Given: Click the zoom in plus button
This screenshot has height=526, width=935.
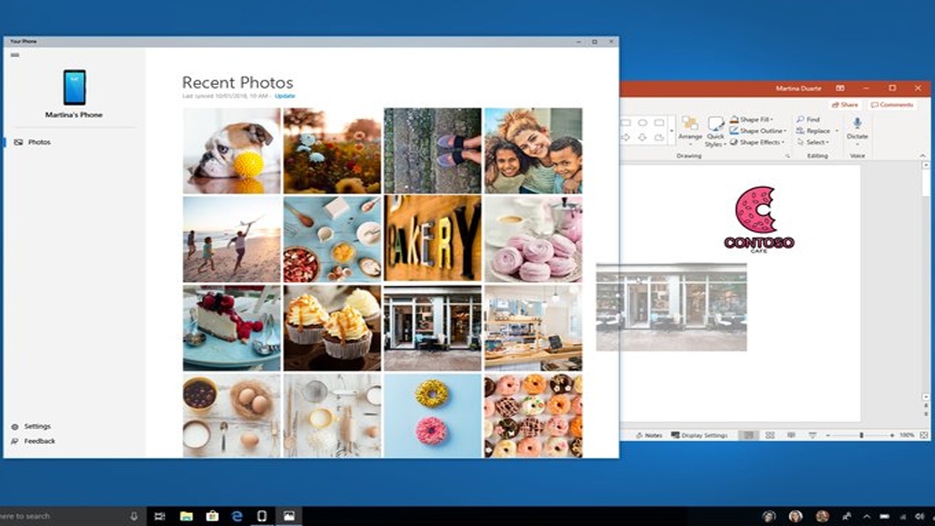Looking at the screenshot, I should tap(892, 435).
